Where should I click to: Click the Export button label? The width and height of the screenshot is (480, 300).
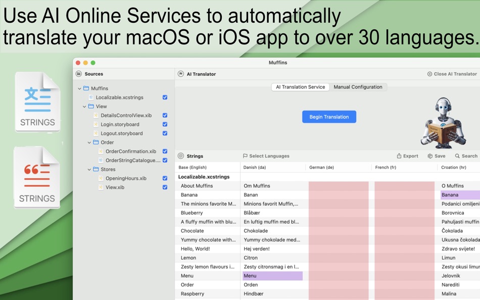(410, 156)
